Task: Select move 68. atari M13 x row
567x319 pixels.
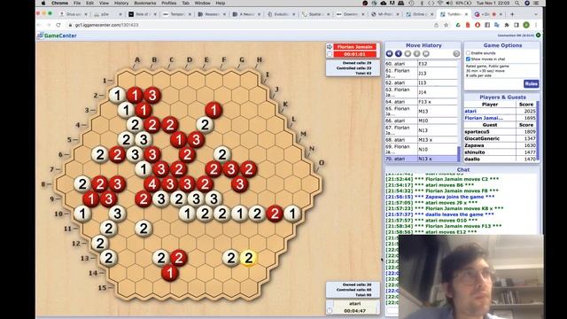Action: [422, 140]
